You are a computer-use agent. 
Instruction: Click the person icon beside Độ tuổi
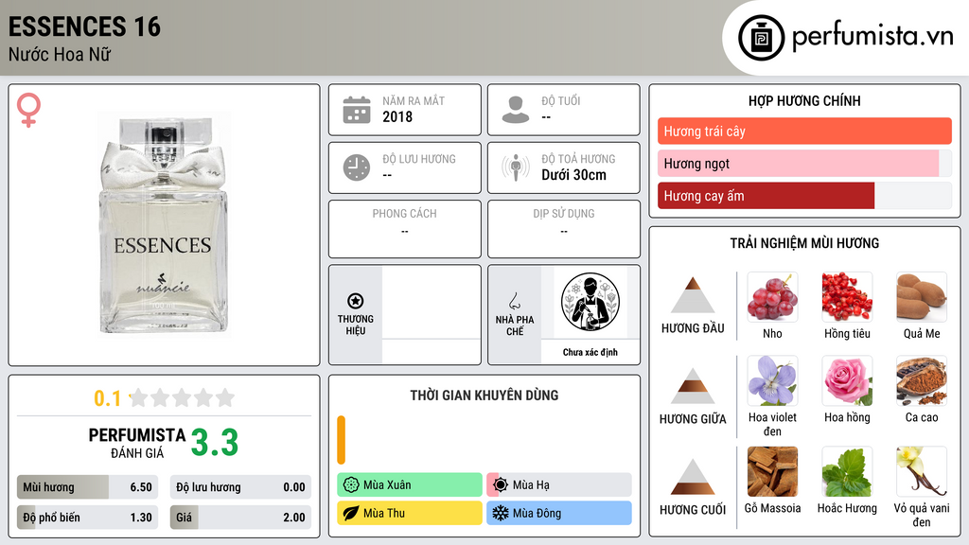click(x=516, y=110)
